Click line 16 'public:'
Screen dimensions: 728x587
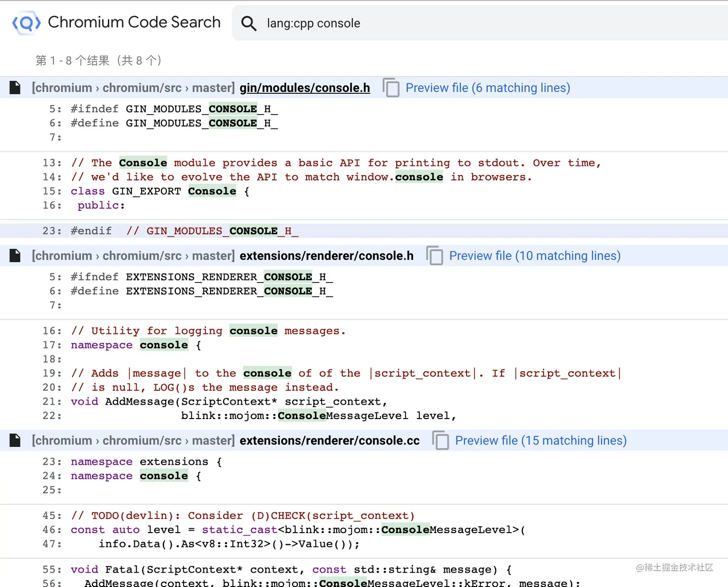[101, 205]
